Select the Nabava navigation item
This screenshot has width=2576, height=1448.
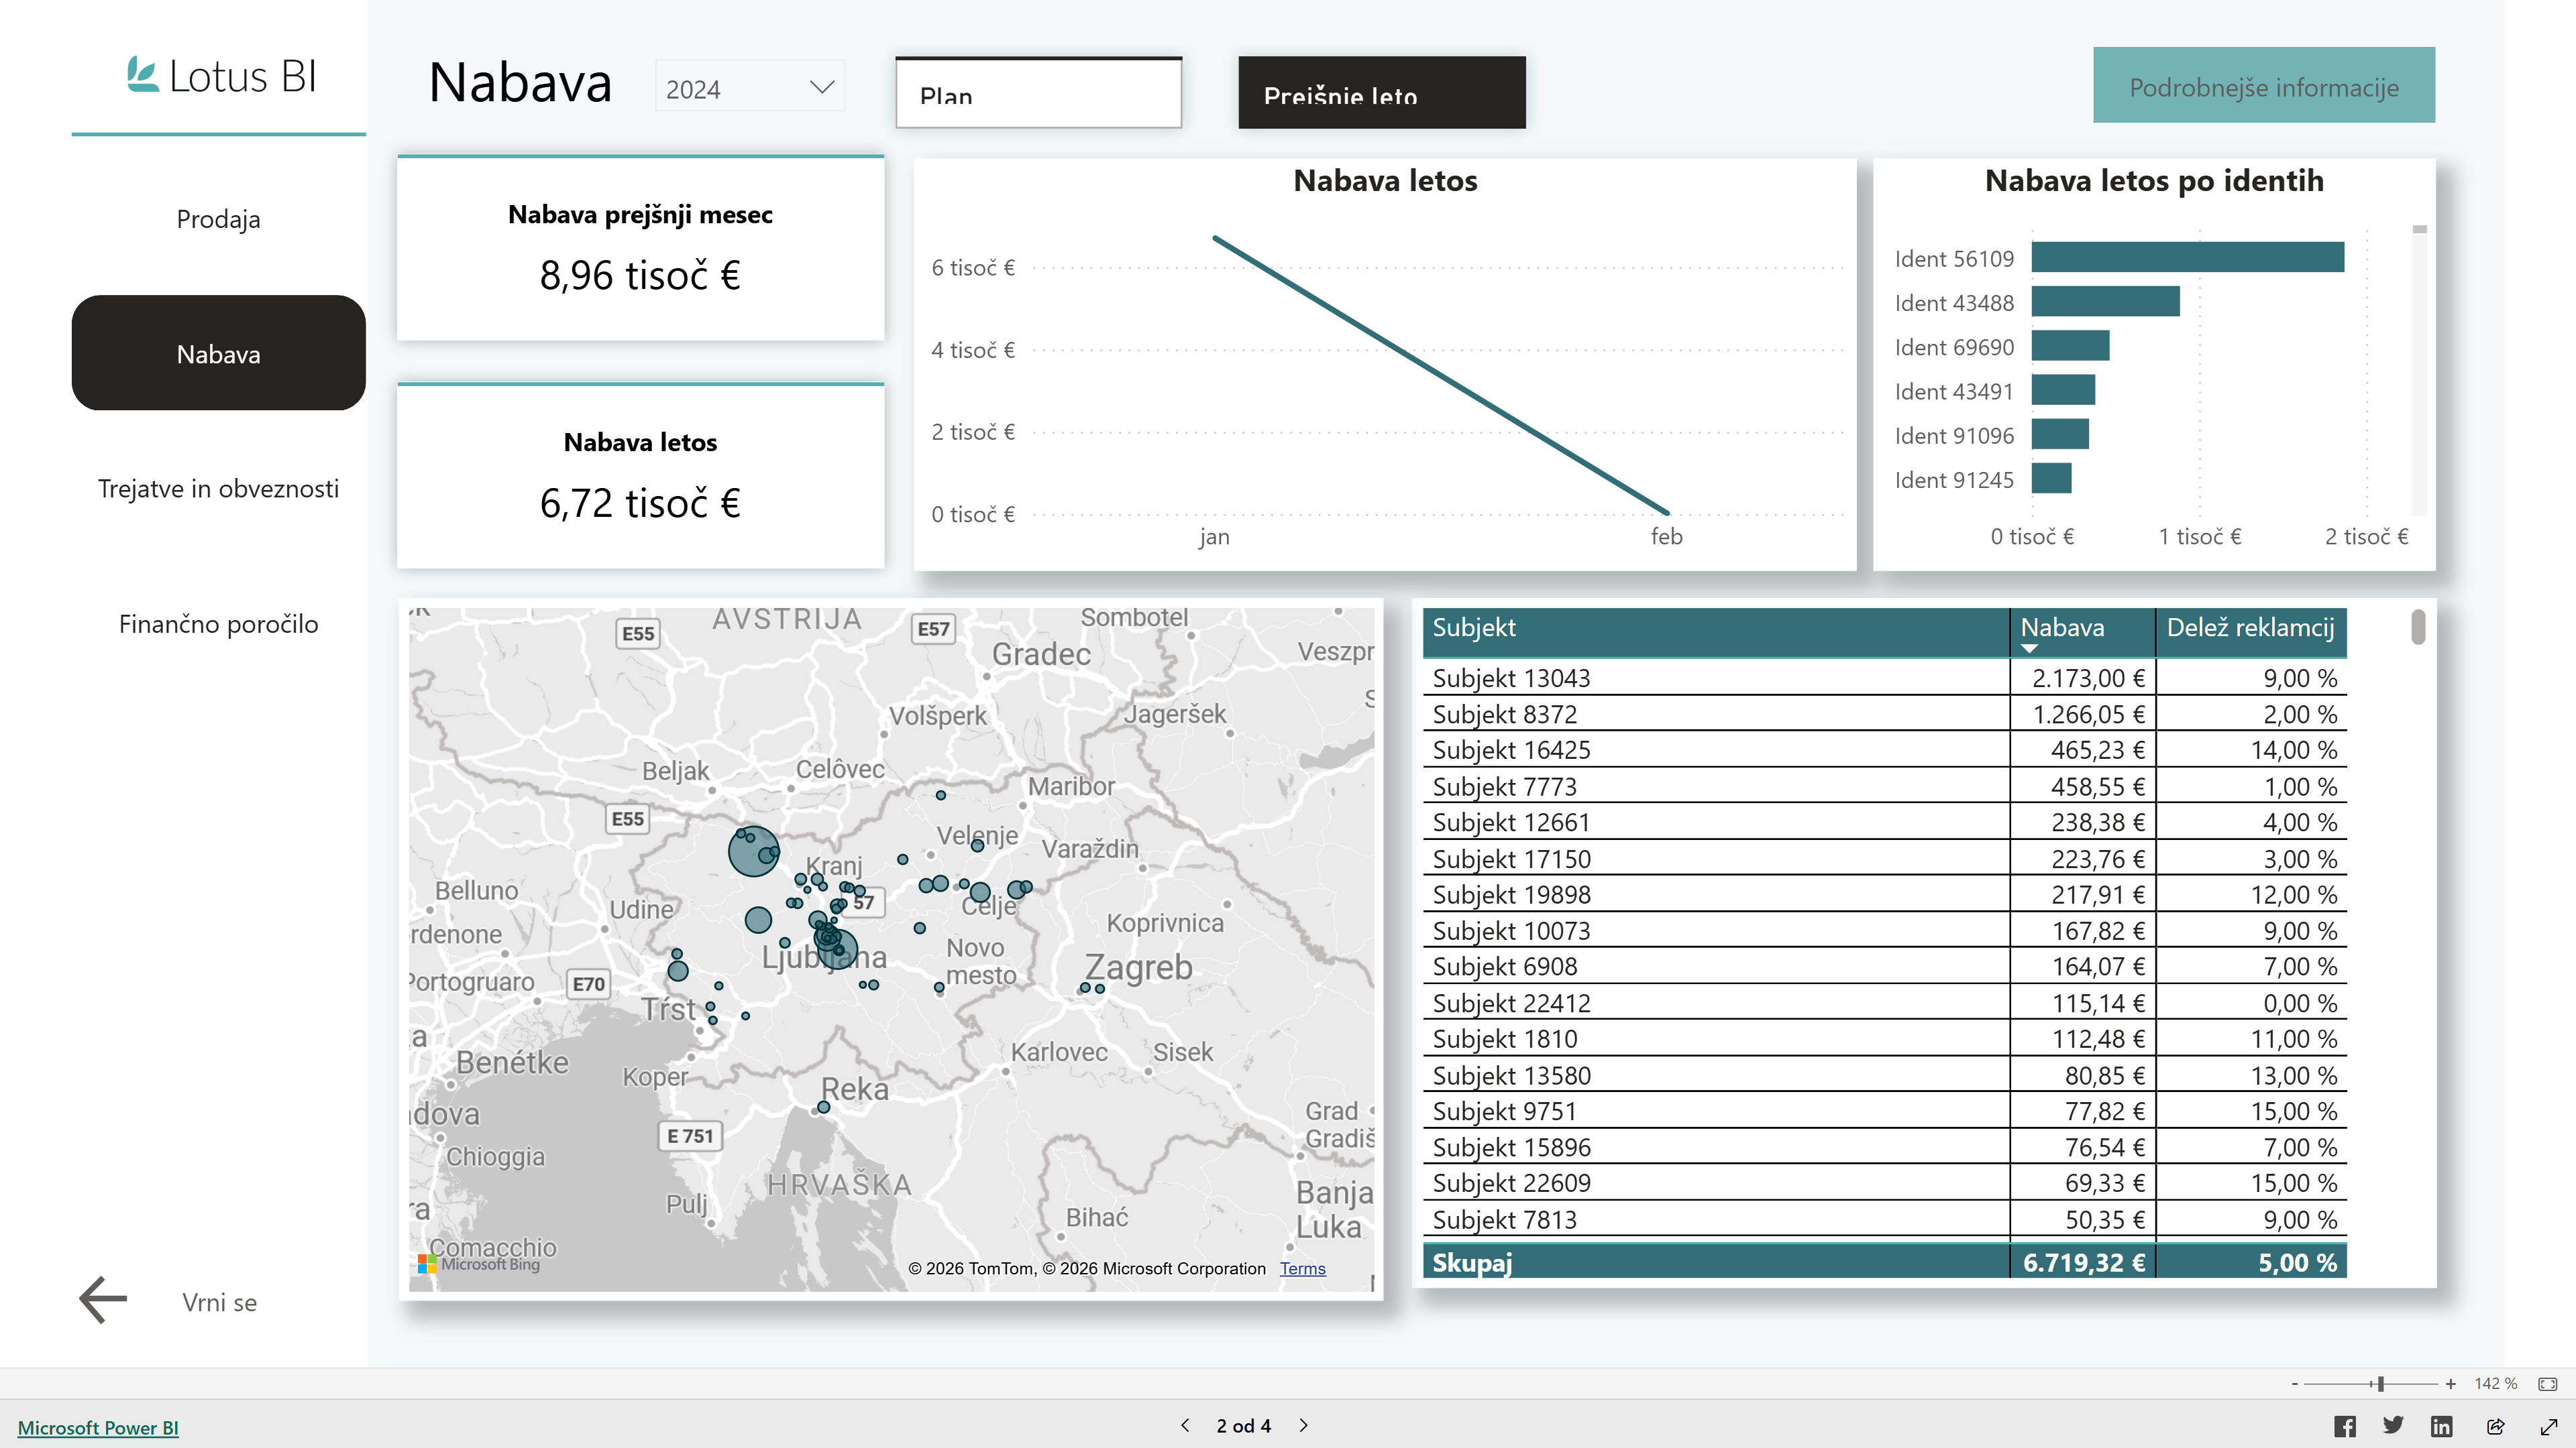pos(218,353)
